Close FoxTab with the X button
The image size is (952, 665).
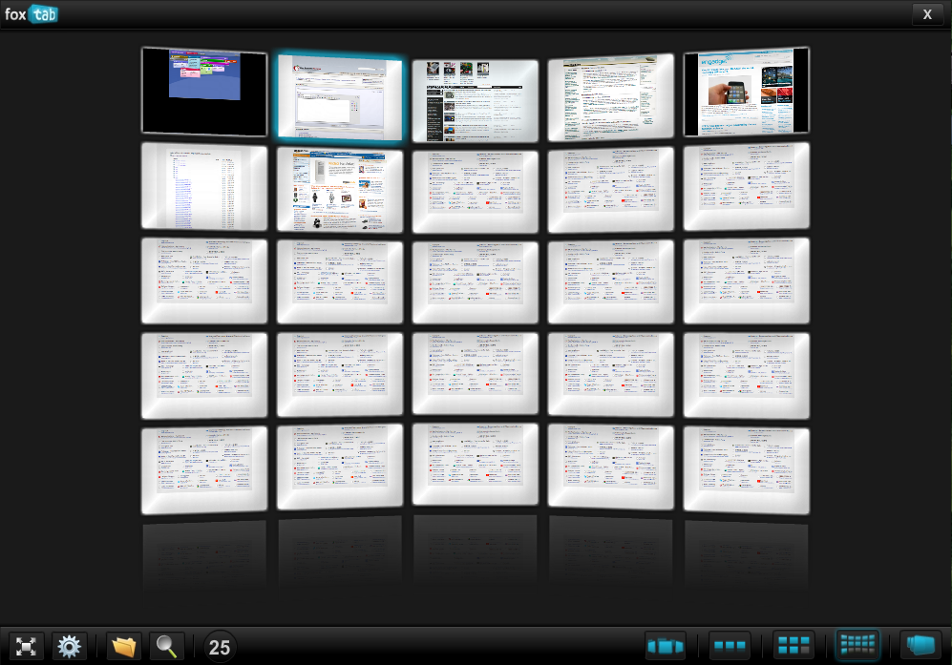927,14
